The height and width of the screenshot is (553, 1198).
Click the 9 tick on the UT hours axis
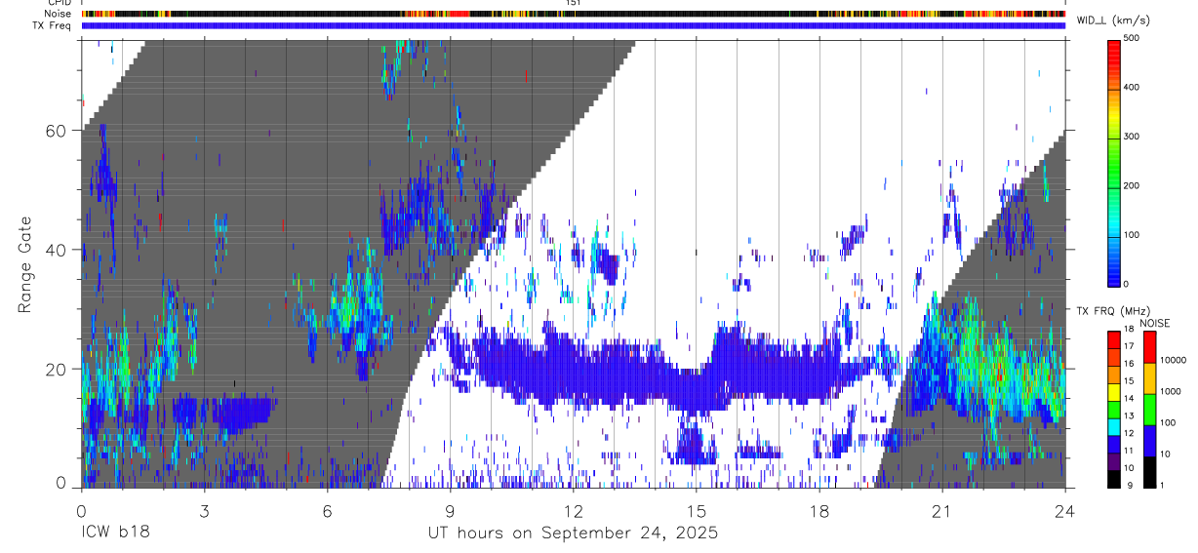click(450, 510)
